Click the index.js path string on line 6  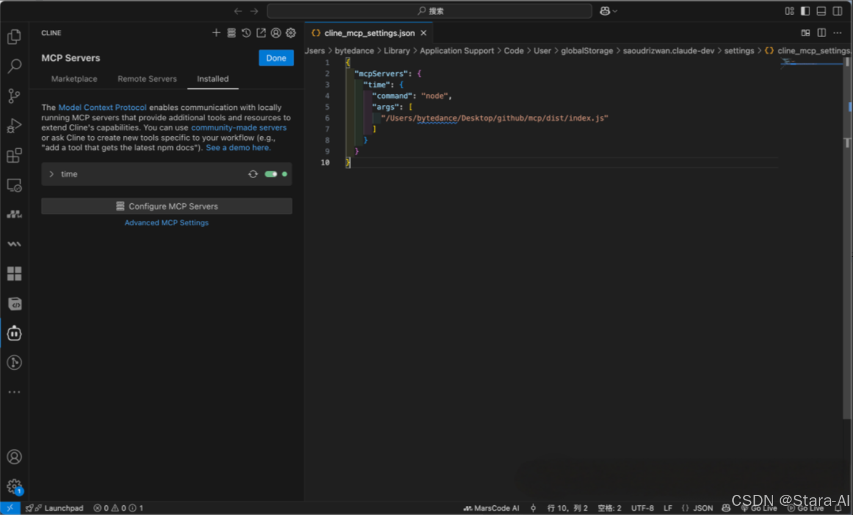(x=495, y=118)
